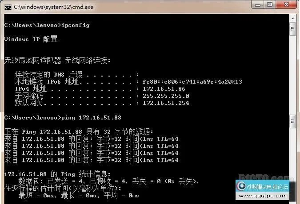Image resolution: width=300 pixels, height=204 pixels.
Task: Minimize the cmd.exe window
Action: coord(257,5)
